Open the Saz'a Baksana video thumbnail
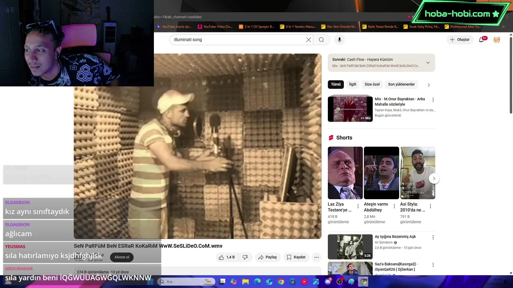 click(350, 268)
